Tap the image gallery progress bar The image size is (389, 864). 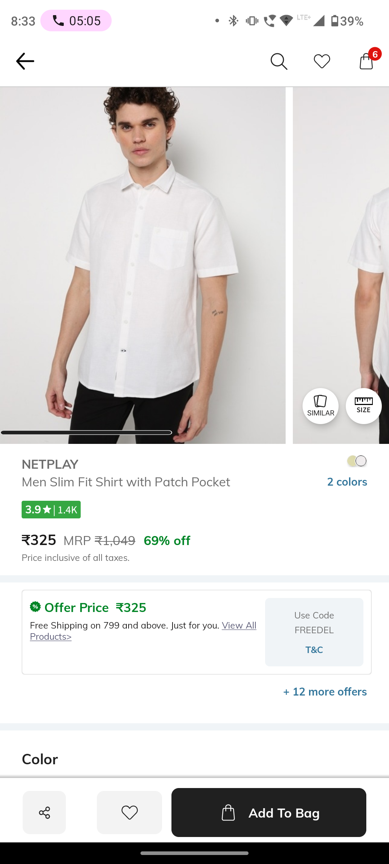86,432
